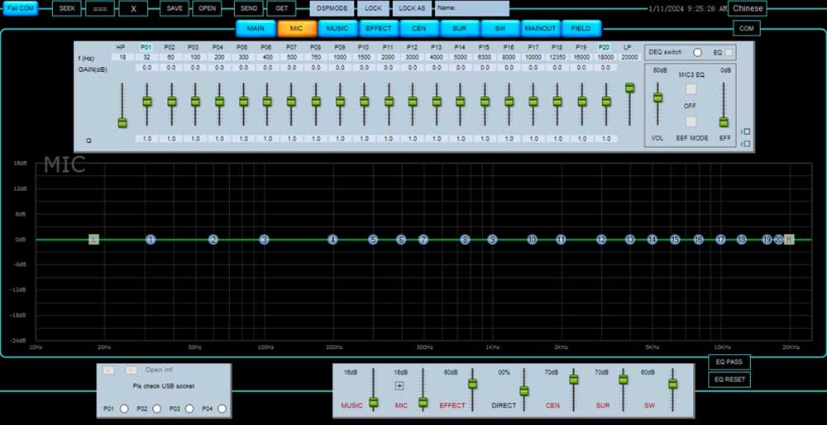This screenshot has width=827, height=425.
Task: Select EQ node 9 on the curve
Action: click(x=492, y=240)
